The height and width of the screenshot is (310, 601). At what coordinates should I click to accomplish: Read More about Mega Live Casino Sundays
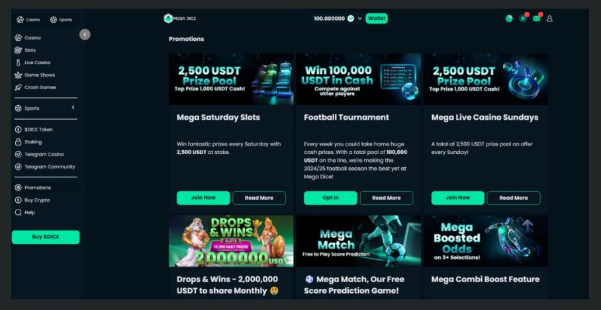coord(513,198)
